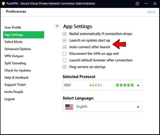Go BACK from Preferences
The height and width of the screenshot is (135, 160).
(x=151, y=12)
